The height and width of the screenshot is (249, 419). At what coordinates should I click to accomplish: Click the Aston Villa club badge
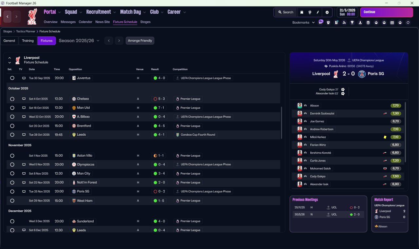click(x=74, y=156)
